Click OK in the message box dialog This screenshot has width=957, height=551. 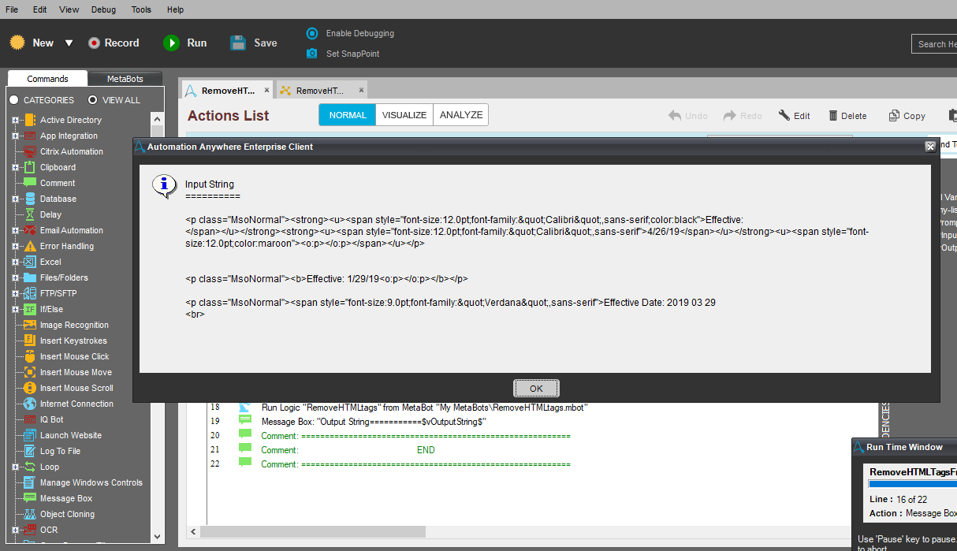tap(536, 389)
